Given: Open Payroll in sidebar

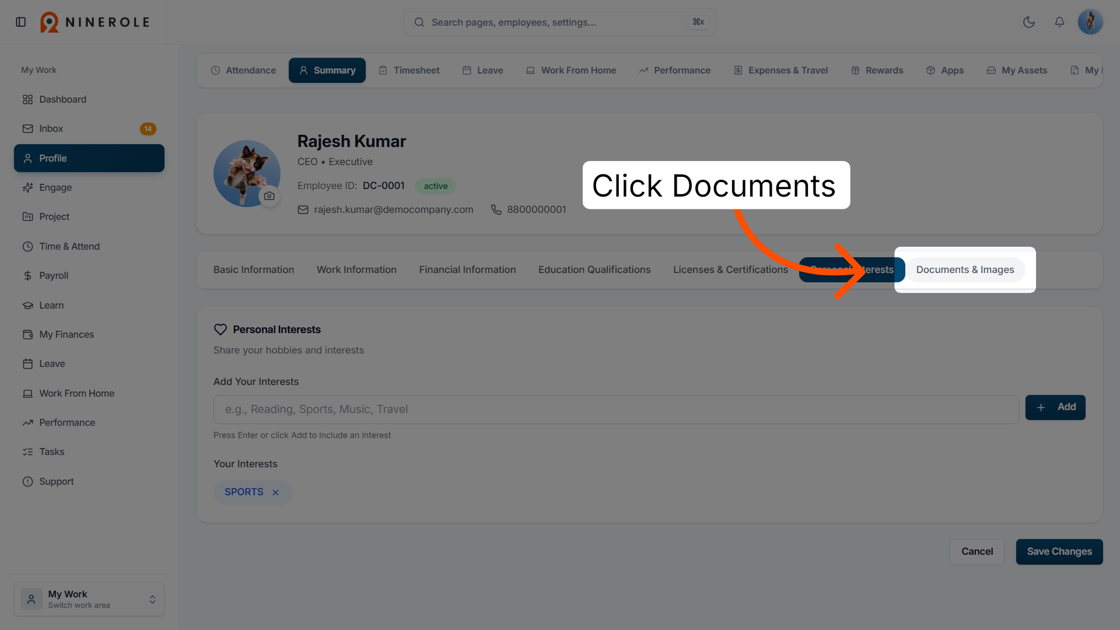Looking at the screenshot, I should 89,275.
